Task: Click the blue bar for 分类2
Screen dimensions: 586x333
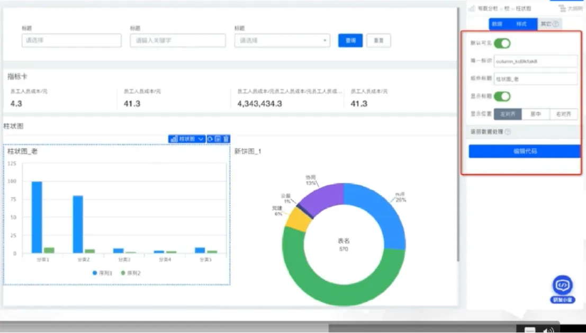Action: tap(78, 224)
